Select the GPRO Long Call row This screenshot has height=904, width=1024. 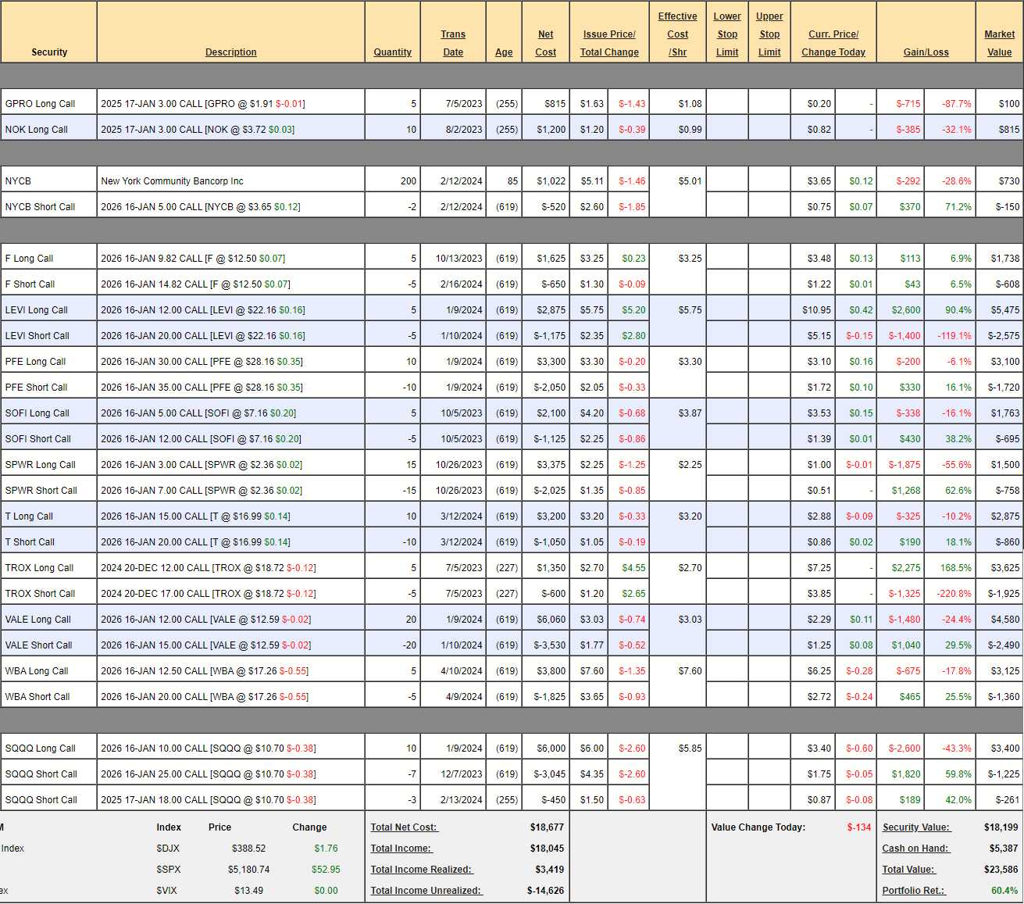(x=41, y=104)
